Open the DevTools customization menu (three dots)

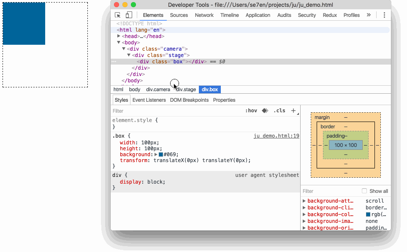[x=384, y=14]
